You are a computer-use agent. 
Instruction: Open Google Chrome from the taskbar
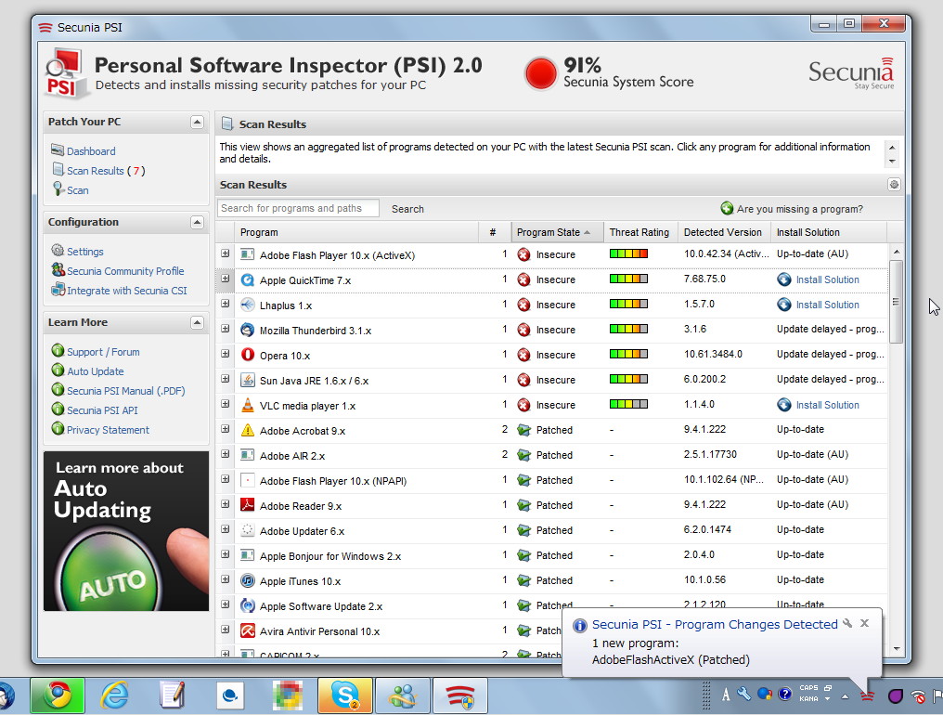(58, 695)
